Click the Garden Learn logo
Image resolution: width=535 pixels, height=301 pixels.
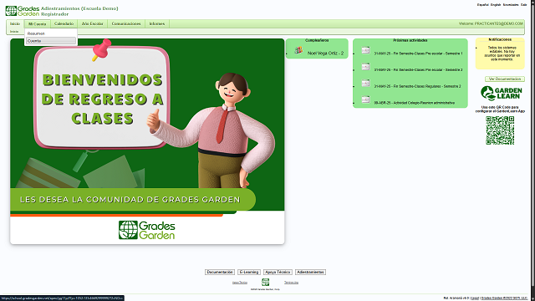point(502,93)
